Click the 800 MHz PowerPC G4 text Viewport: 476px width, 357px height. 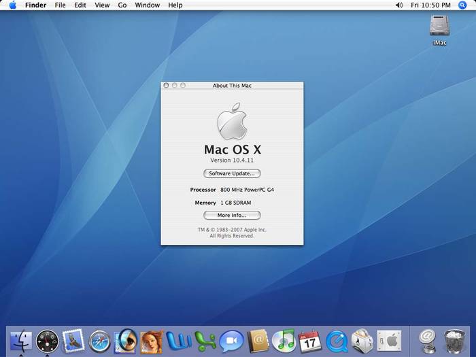pyautogui.click(x=247, y=190)
